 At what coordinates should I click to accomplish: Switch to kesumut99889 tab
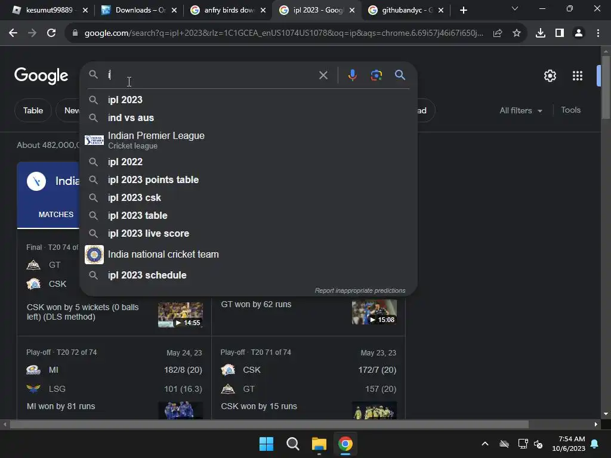coord(49,10)
